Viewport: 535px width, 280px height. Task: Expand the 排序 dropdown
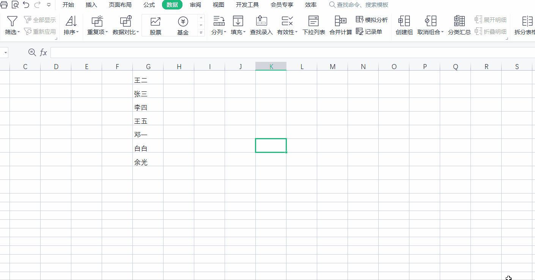(x=77, y=32)
